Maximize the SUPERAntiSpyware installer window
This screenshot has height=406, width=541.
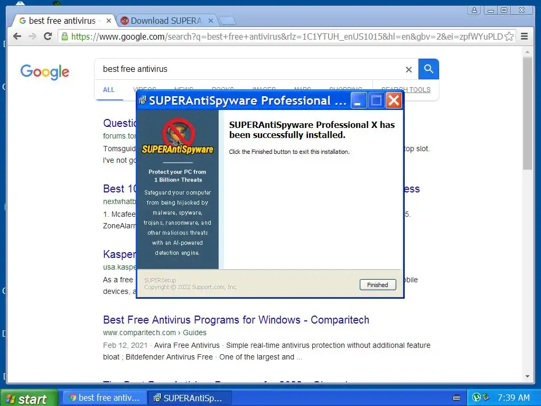pos(376,100)
